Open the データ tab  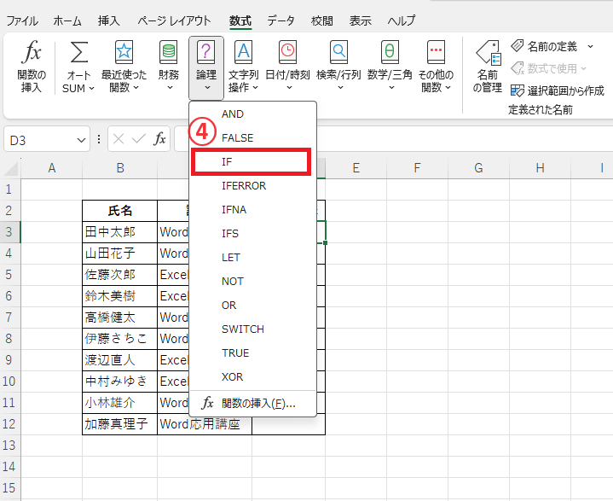tap(280, 20)
